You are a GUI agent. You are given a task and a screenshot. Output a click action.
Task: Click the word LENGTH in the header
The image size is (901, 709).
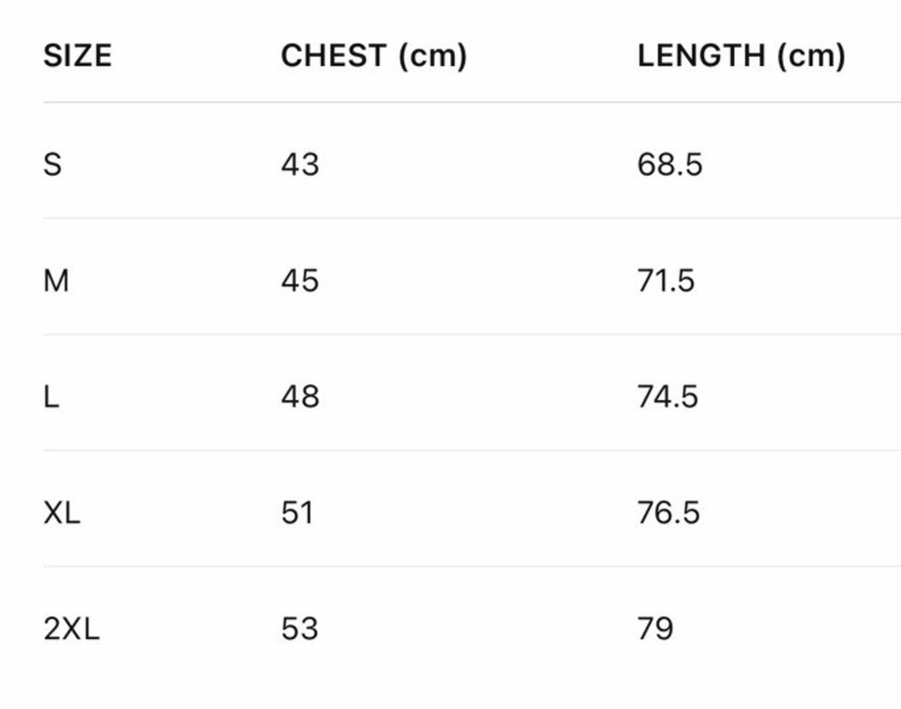(701, 56)
